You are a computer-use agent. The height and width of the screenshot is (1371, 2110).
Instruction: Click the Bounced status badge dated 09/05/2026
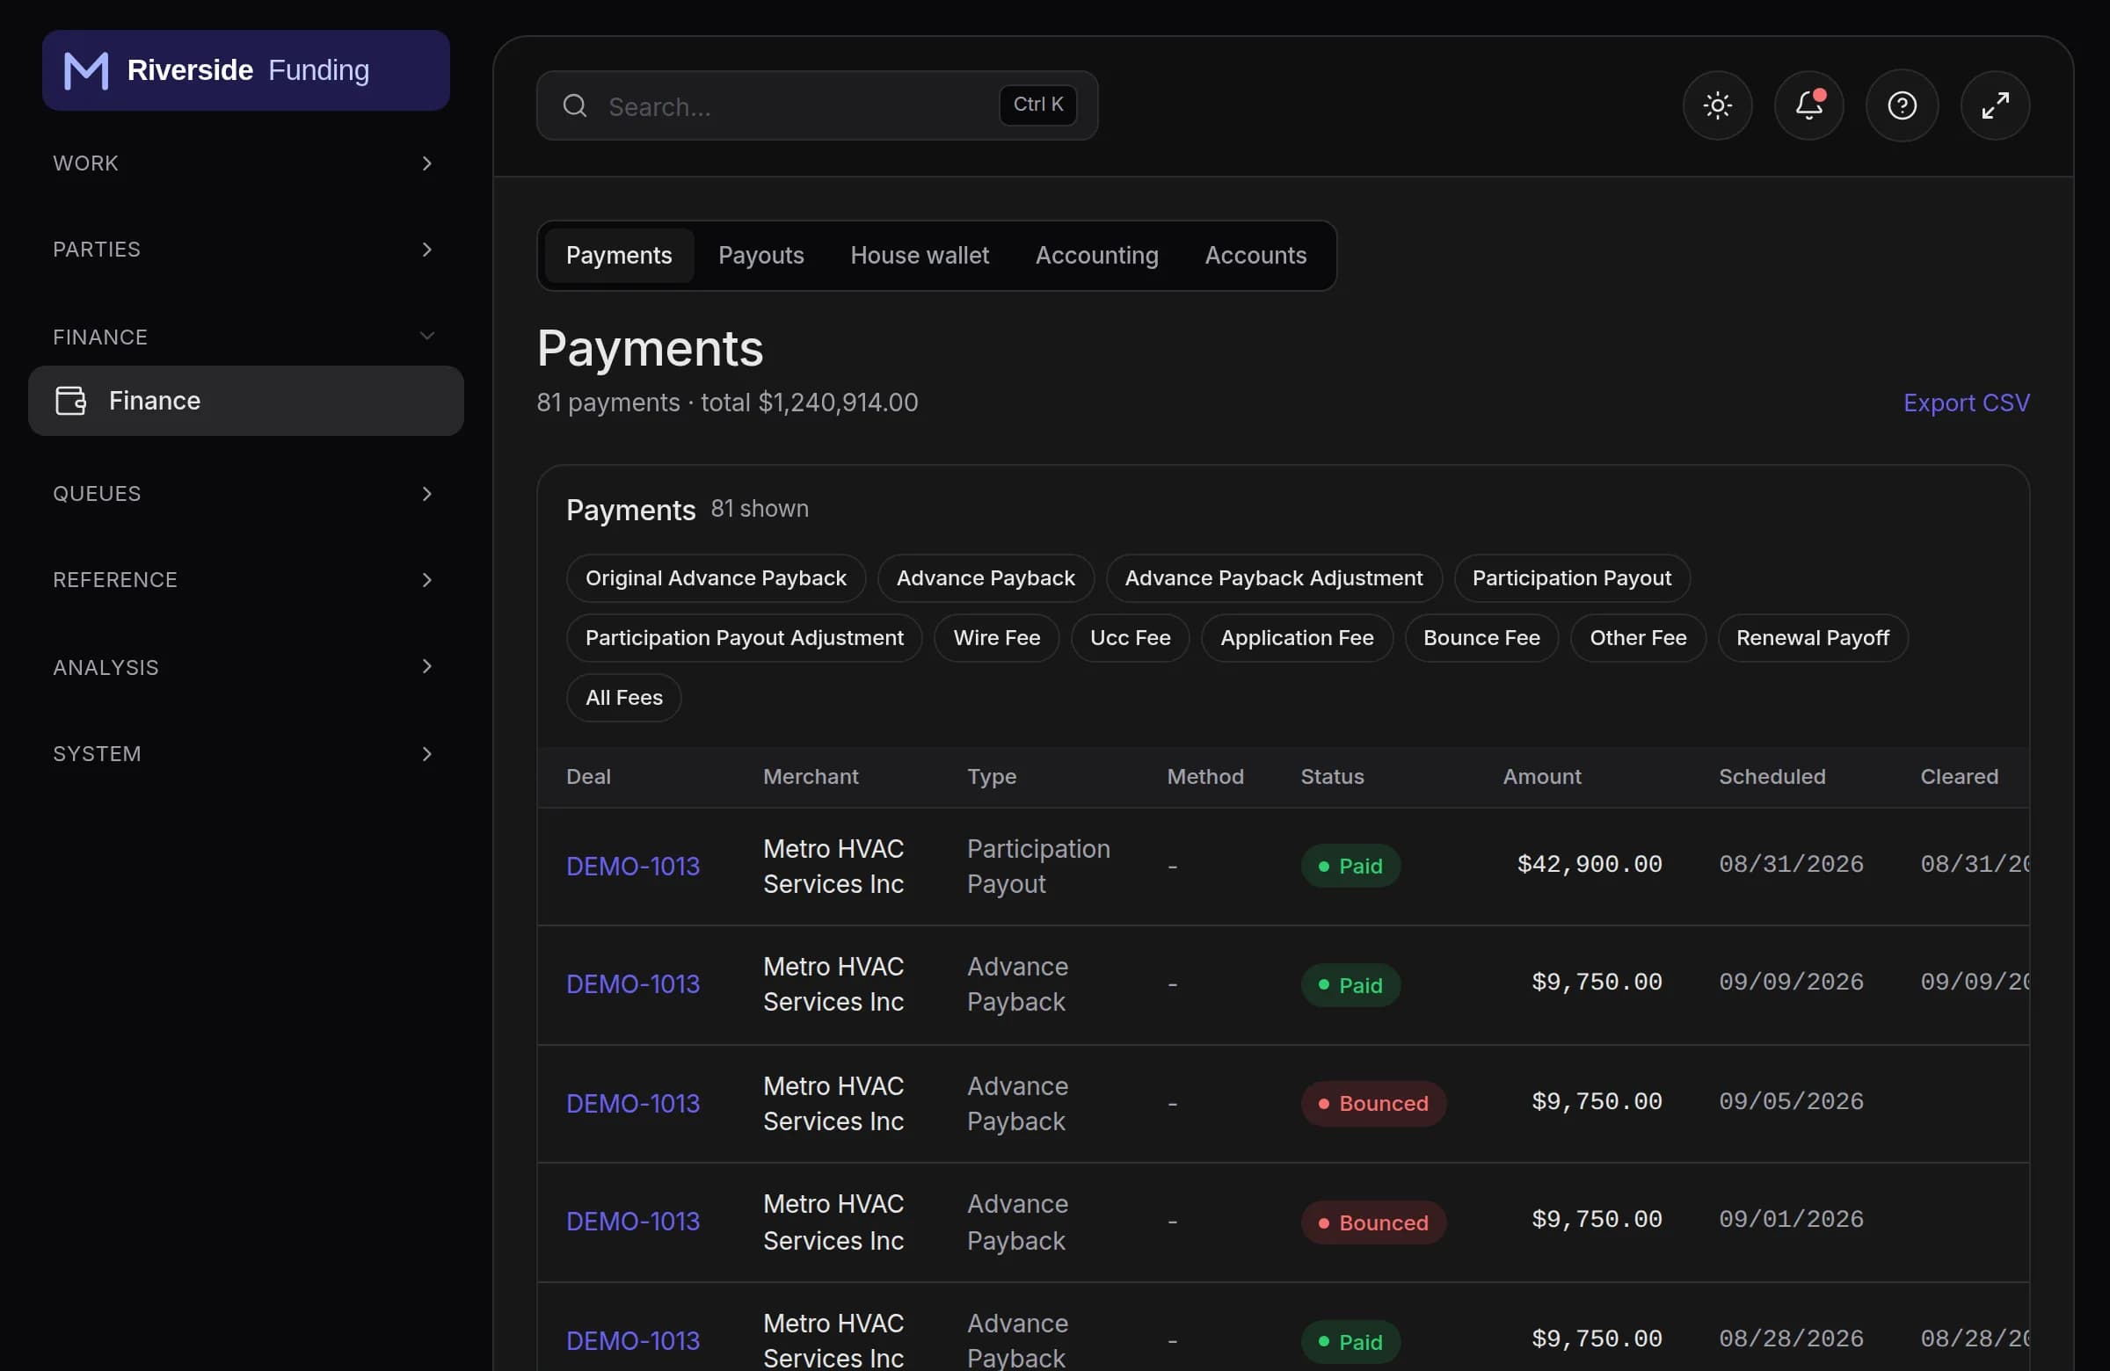(x=1373, y=1103)
